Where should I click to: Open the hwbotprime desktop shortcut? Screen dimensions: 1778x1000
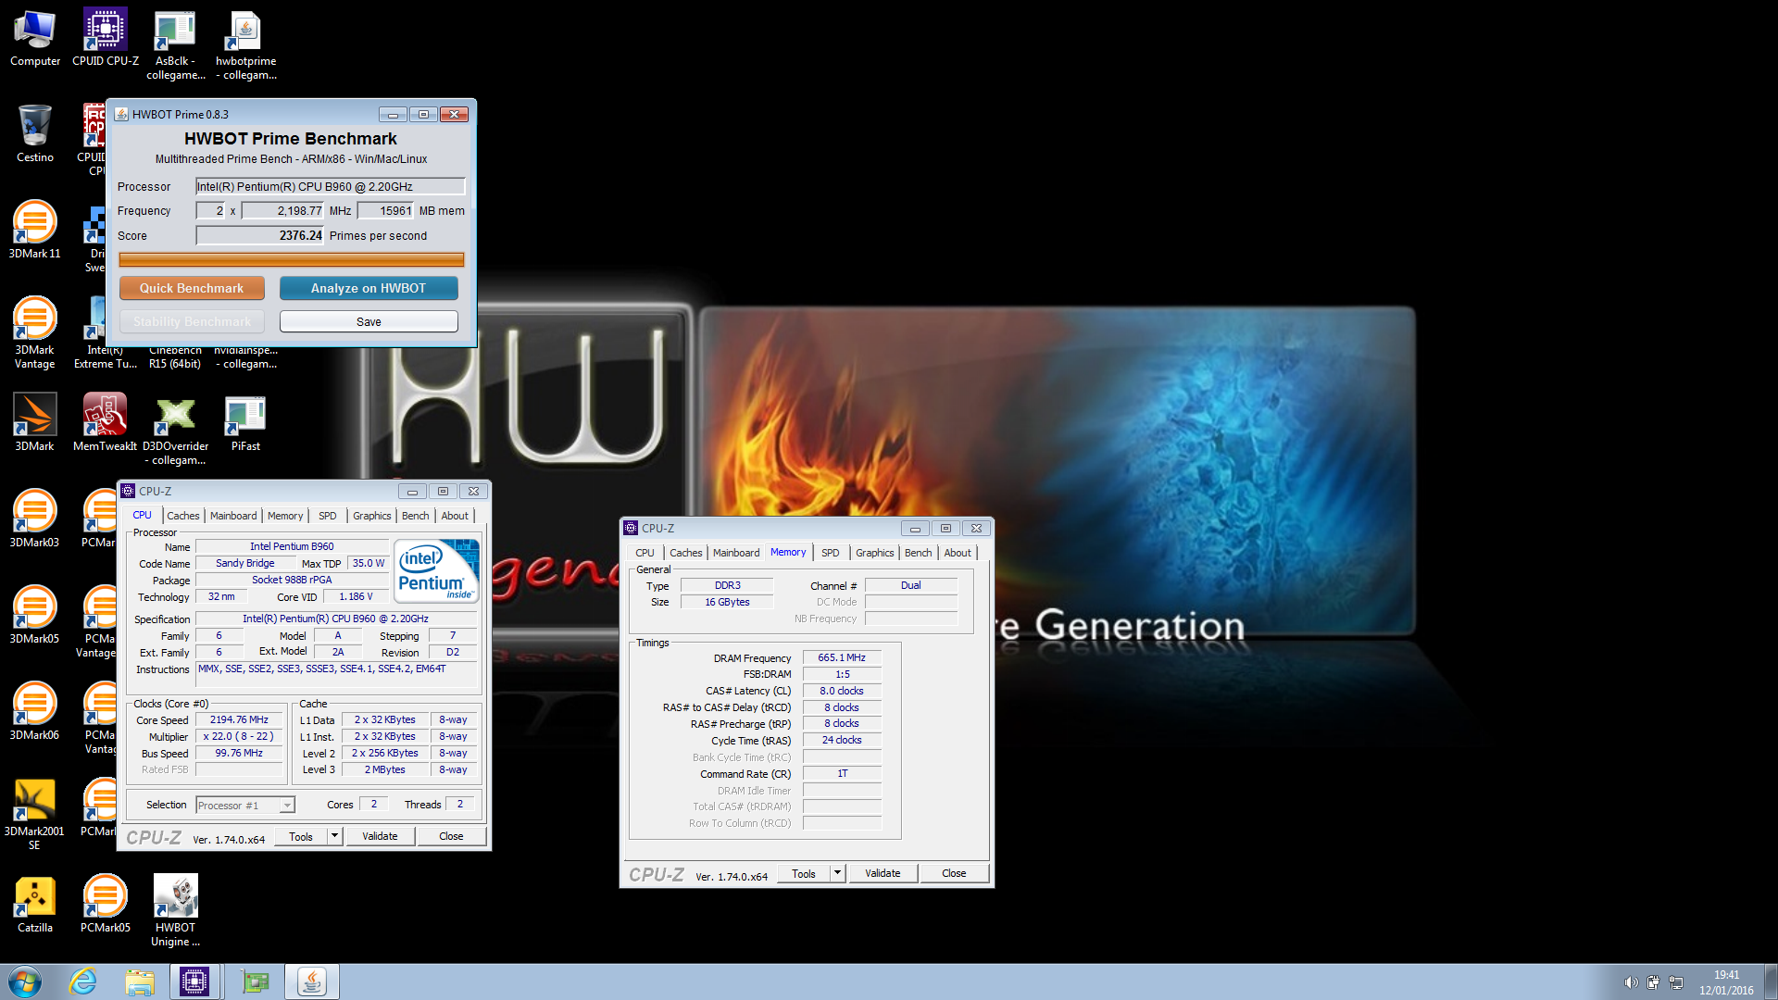click(x=245, y=46)
